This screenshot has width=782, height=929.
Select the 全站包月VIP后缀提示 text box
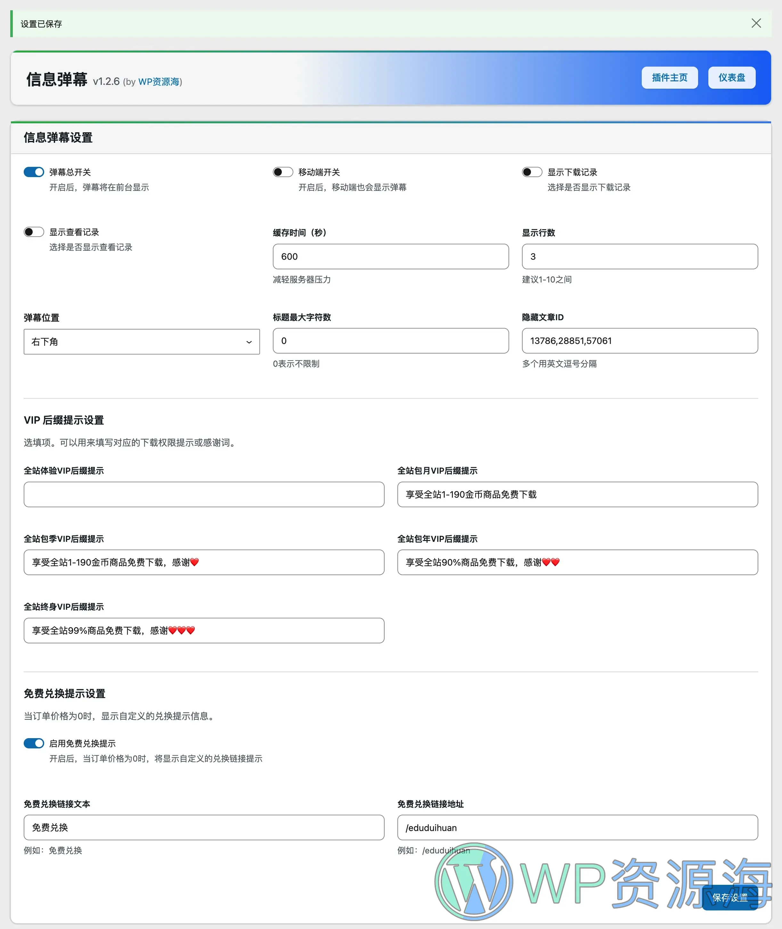[577, 494]
